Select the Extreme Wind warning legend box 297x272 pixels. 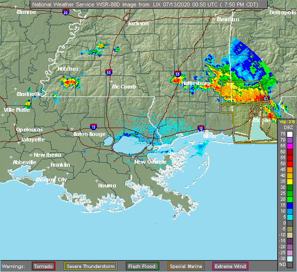click(x=230, y=266)
